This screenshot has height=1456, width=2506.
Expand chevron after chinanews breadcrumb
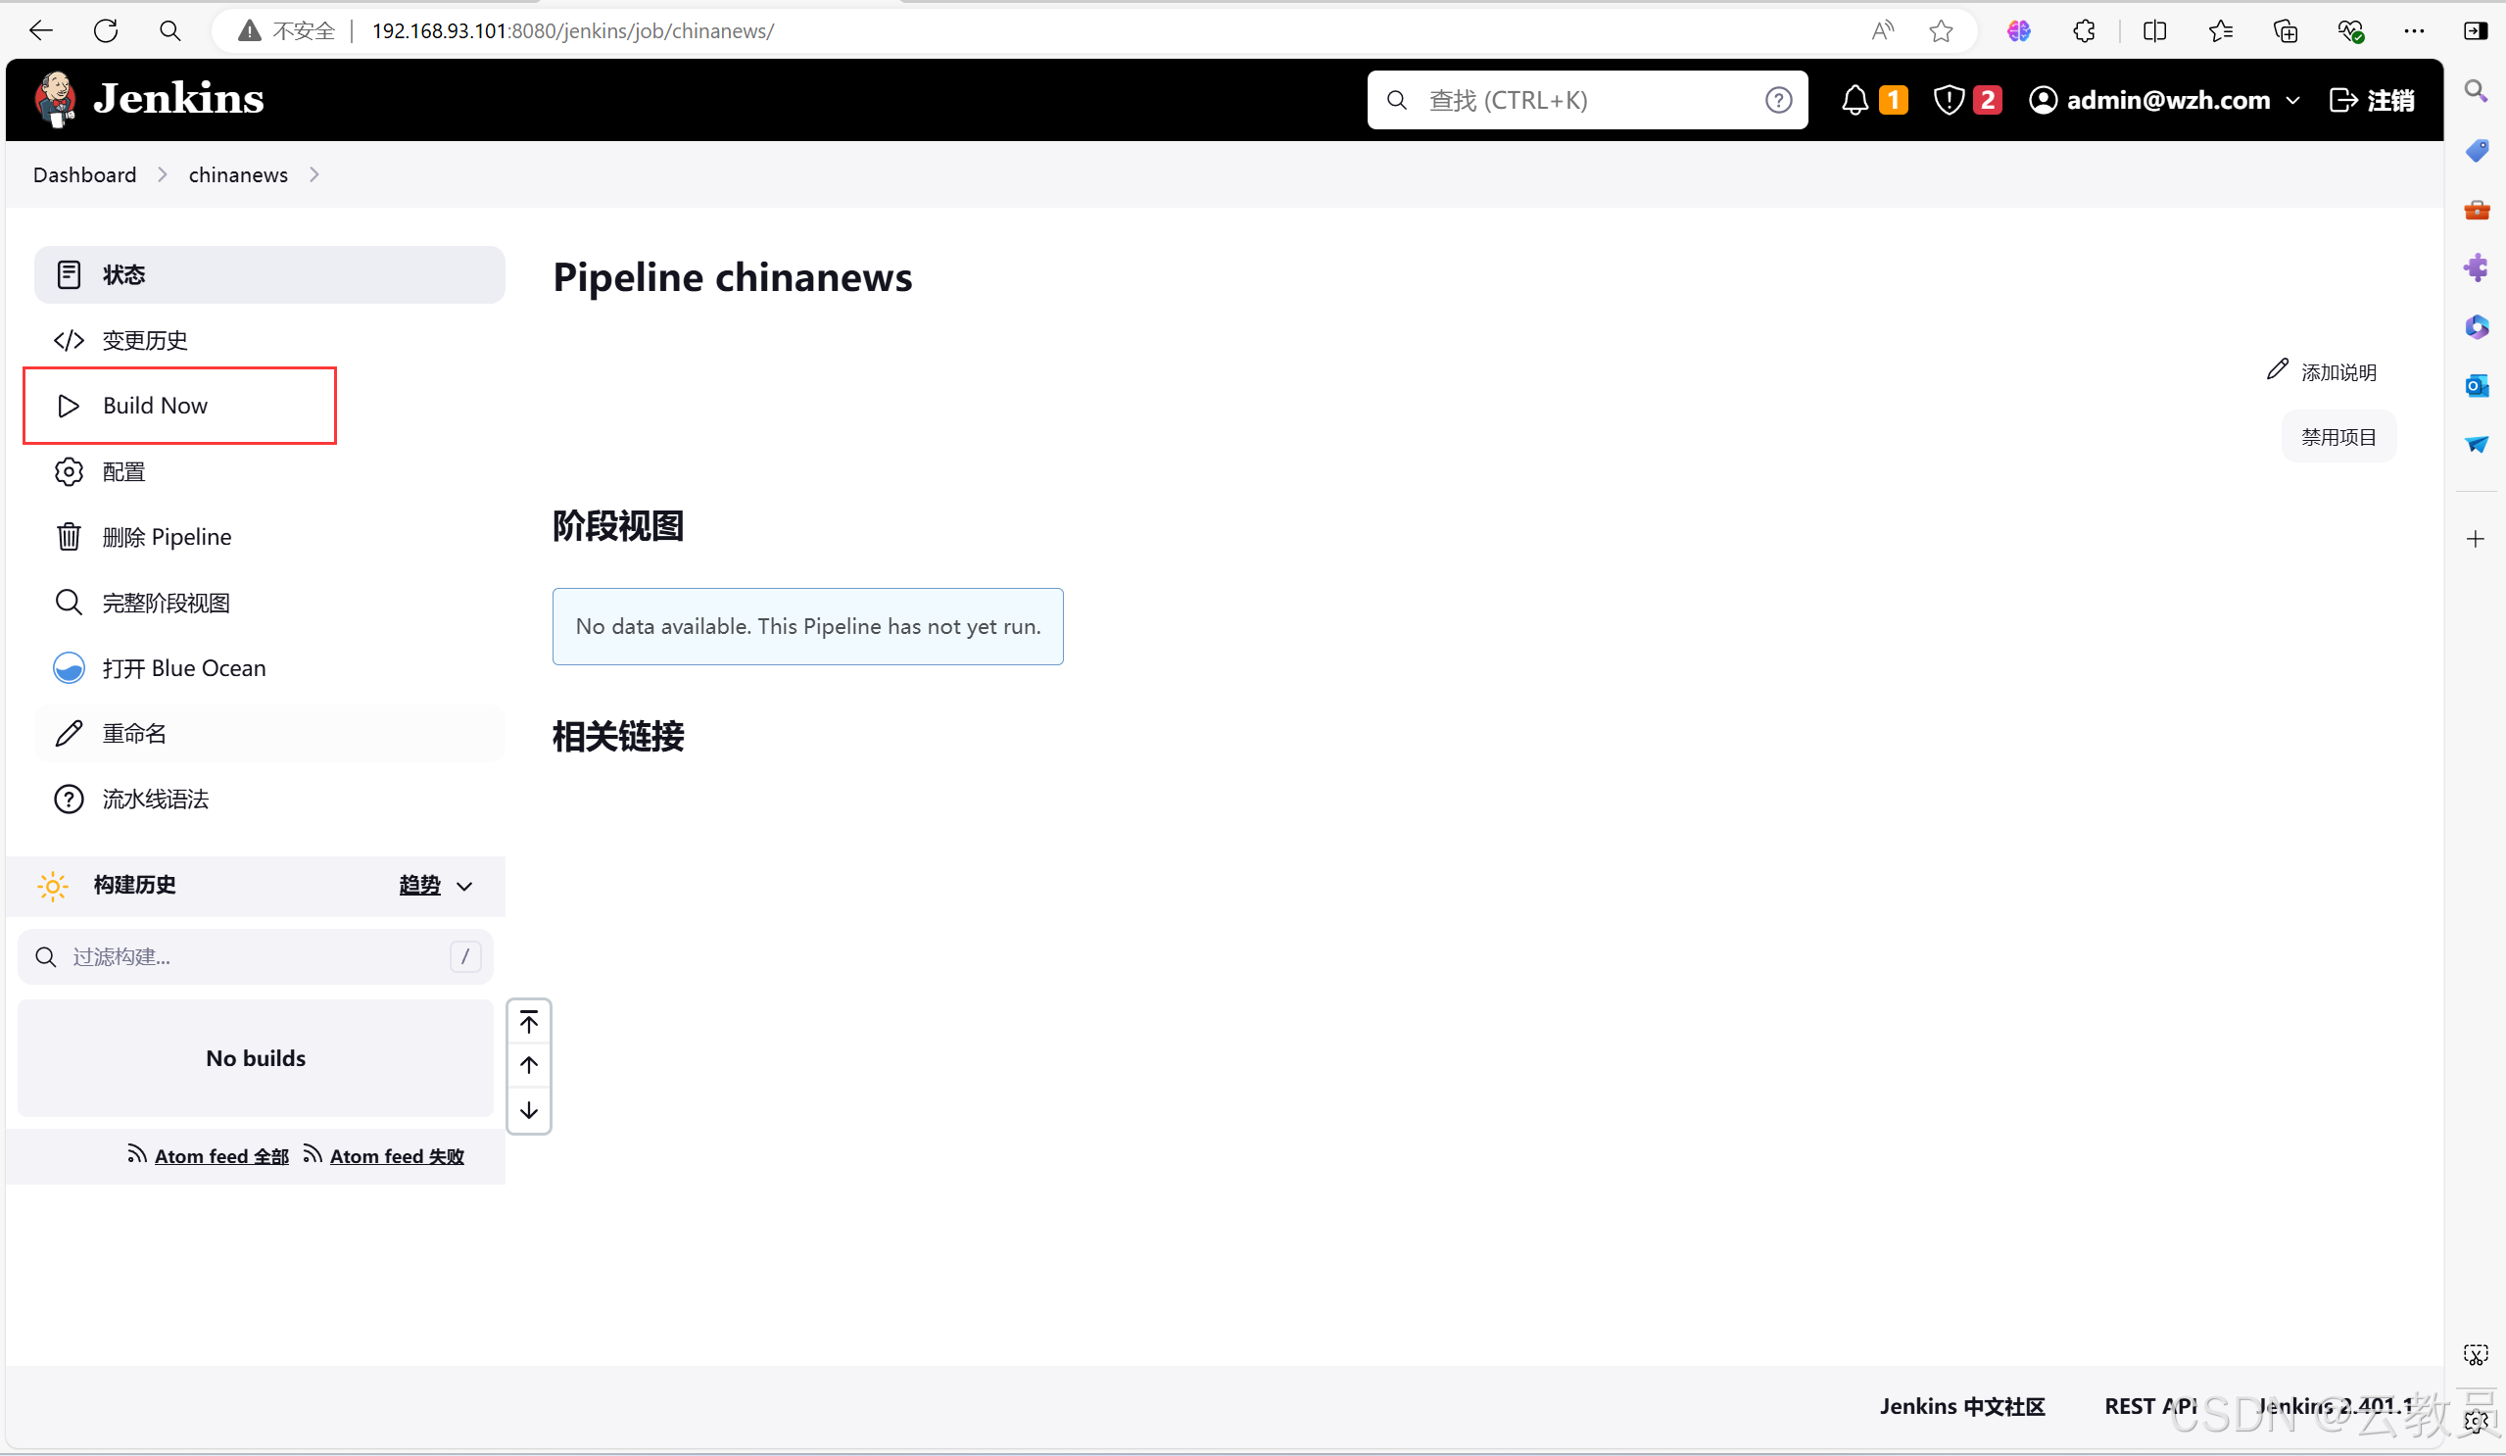pyautogui.click(x=314, y=175)
